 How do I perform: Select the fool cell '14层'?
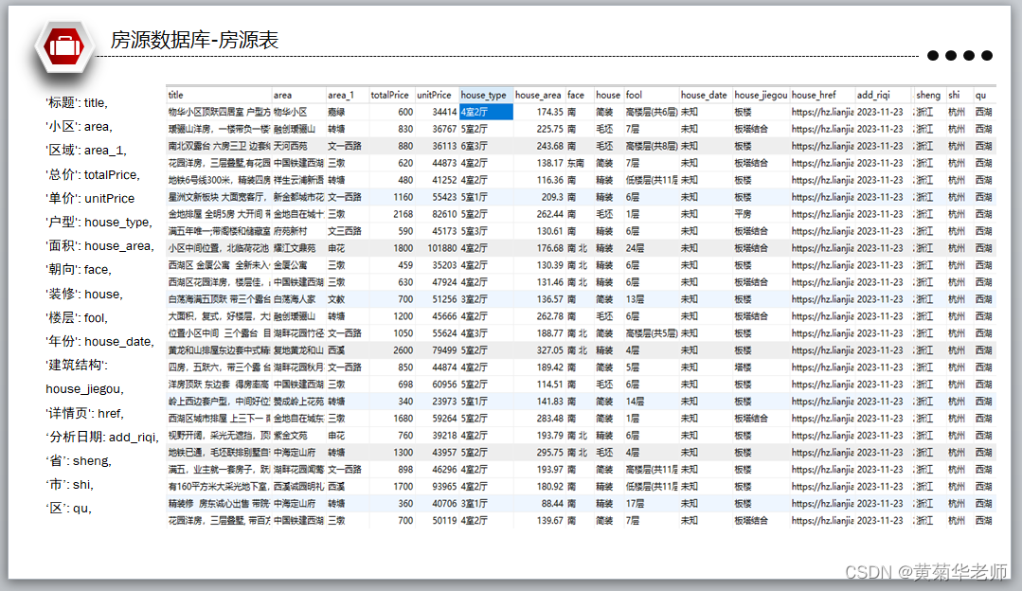point(635,402)
